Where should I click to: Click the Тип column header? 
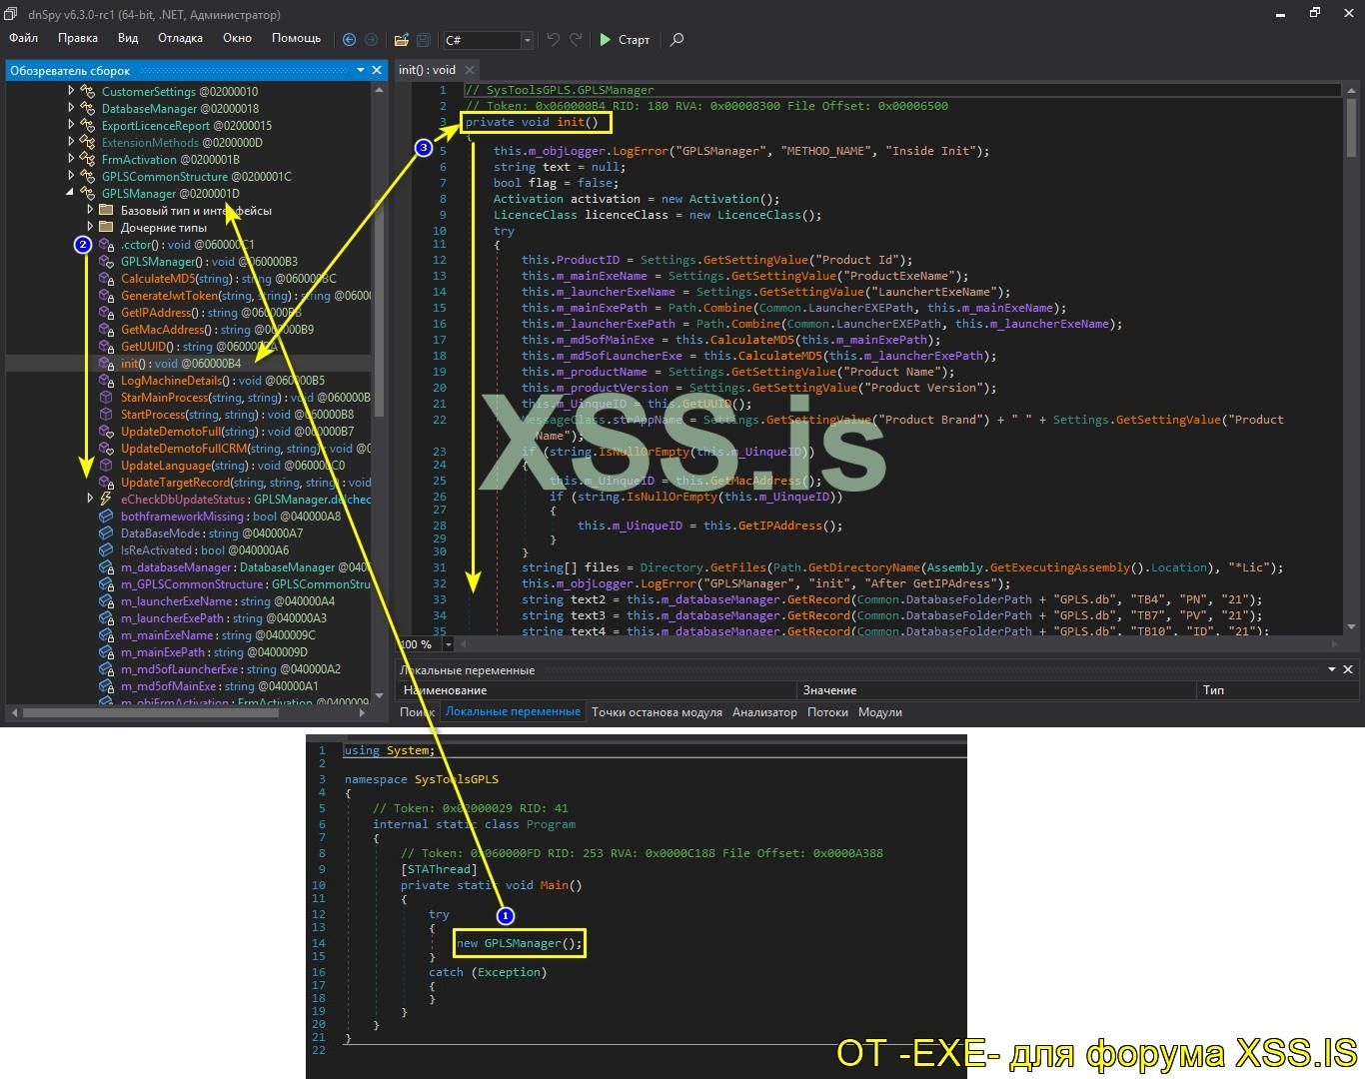click(1277, 690)
